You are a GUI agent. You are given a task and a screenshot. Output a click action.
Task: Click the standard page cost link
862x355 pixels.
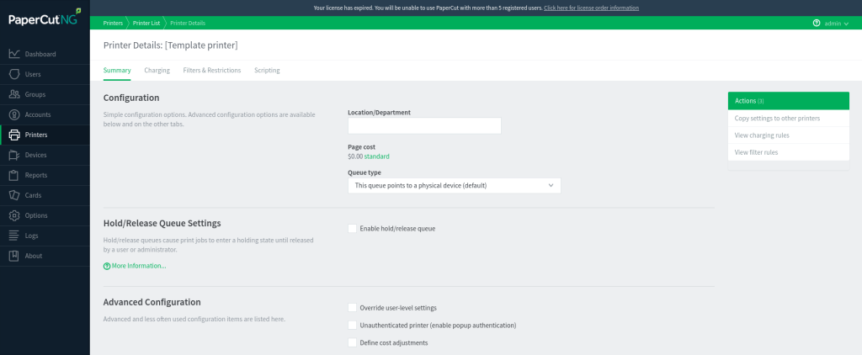376,156
